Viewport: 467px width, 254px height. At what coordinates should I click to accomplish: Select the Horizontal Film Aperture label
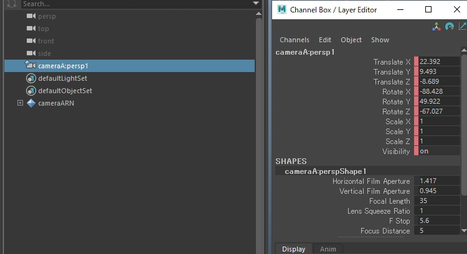(371, 181)
